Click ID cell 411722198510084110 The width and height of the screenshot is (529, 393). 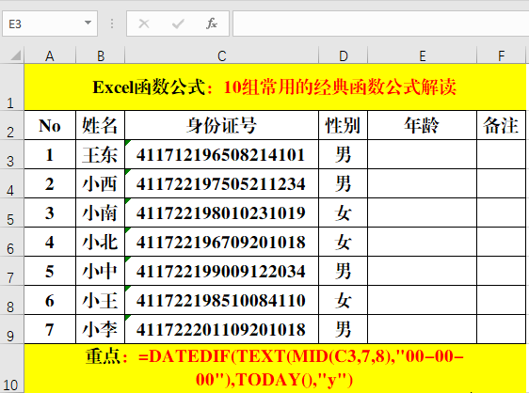221,300
